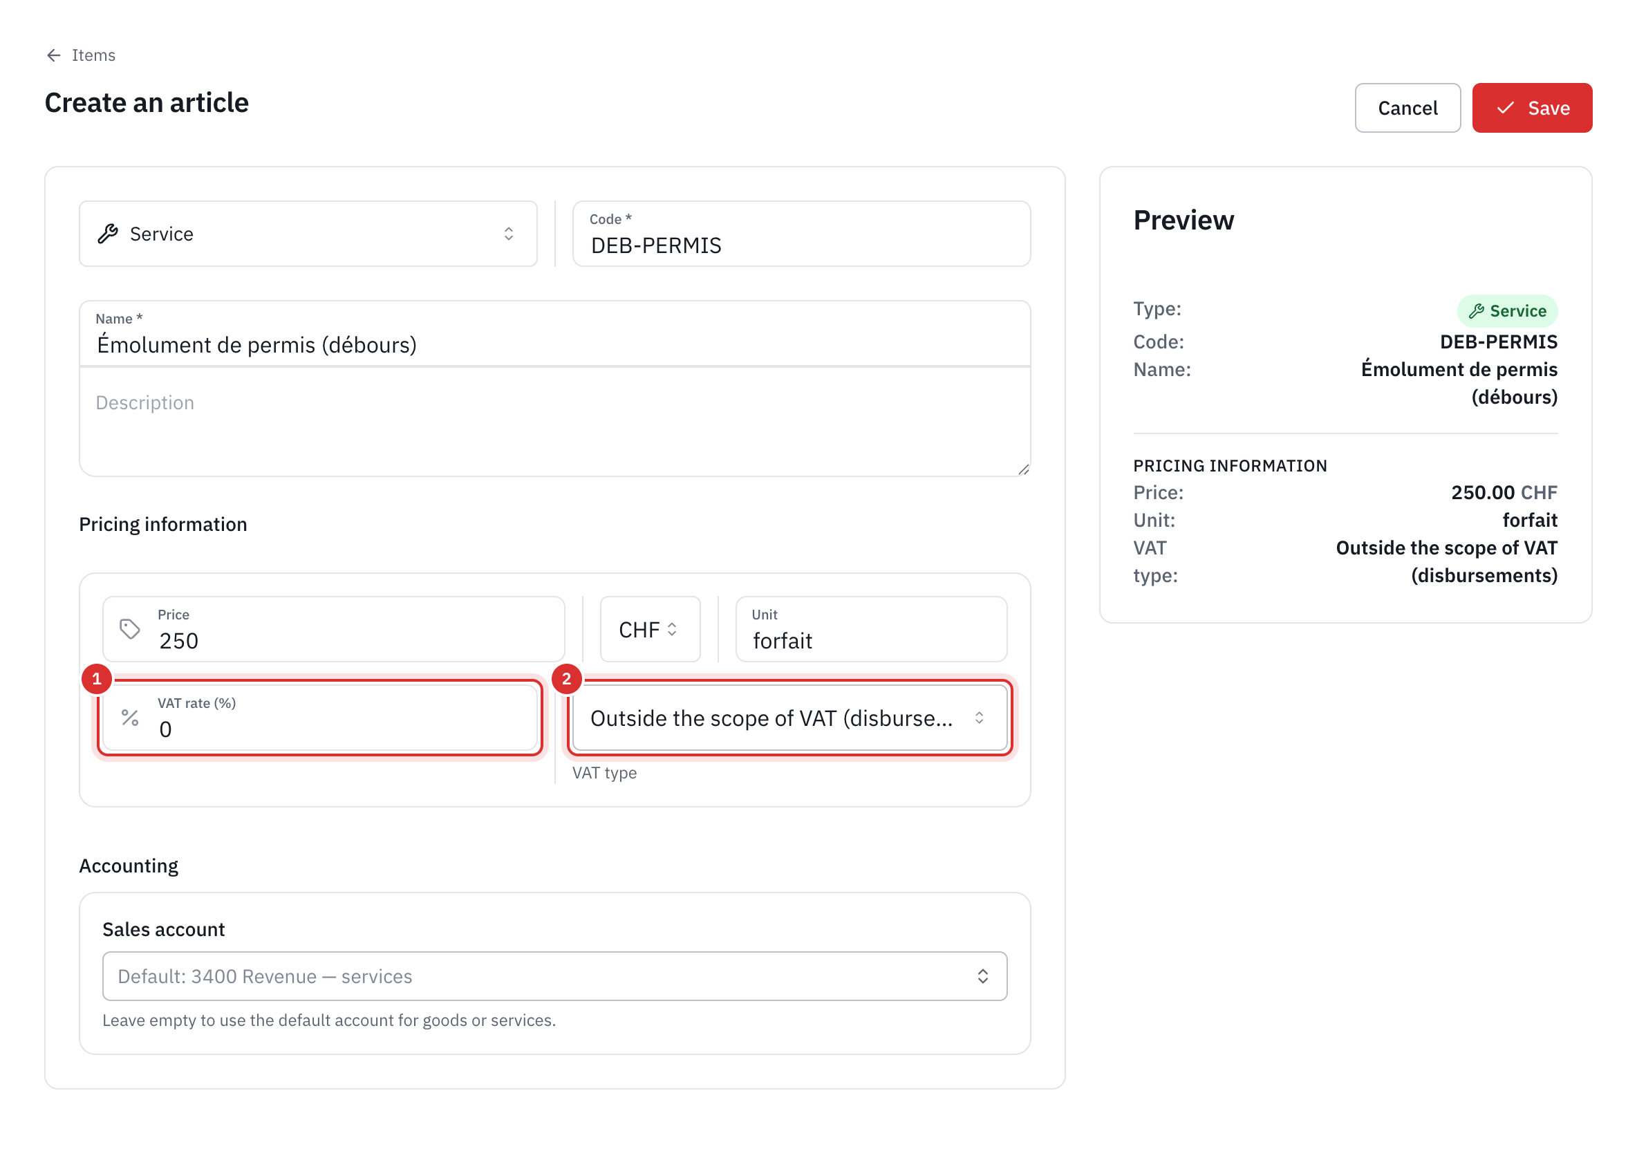The height and width of the screenshot is (1167, 1637).
Task: Click the Pricing information section heading
Action: (x=163, y=524)
